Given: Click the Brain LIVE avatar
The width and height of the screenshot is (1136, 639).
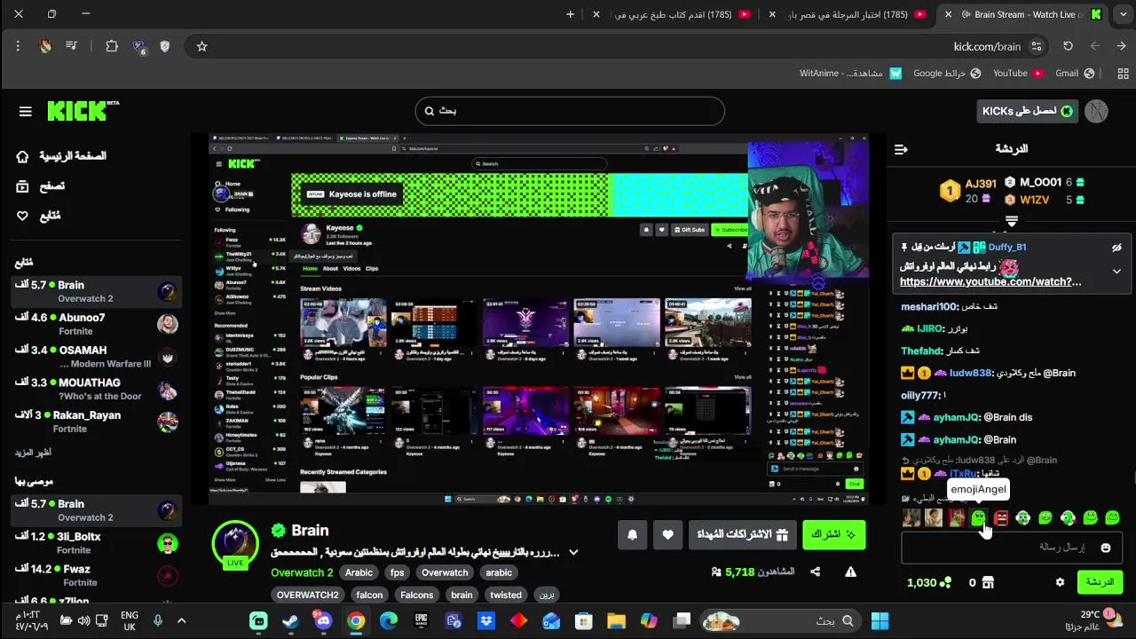Looking at the screenshot, I should (x=235, y=543).
